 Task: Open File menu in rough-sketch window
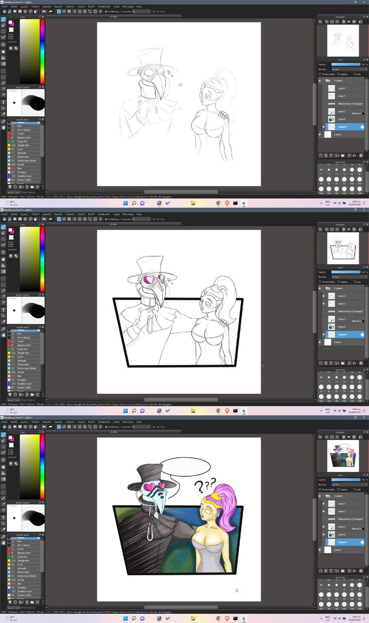click(x=4, y=6)
